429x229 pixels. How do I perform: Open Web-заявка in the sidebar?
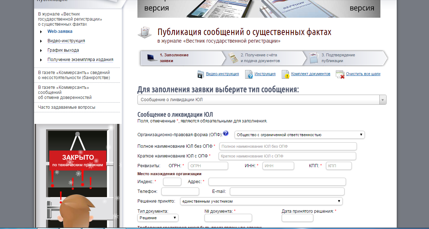[60, 31]
